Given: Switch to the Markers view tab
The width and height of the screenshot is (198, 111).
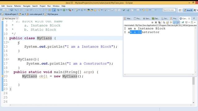Looking at the screenshot, I should coord(128,18).
